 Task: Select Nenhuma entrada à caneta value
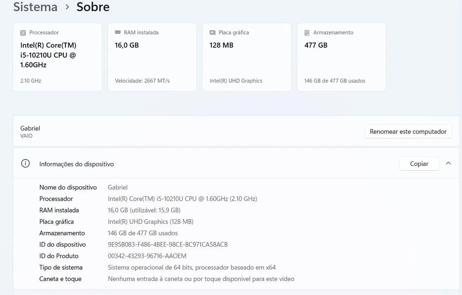click(x=201, y=279)
